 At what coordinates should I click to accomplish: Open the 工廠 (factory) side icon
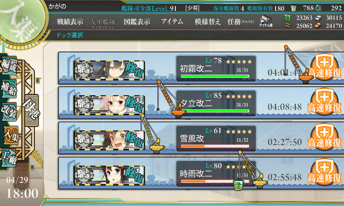(x=9, y=158)
